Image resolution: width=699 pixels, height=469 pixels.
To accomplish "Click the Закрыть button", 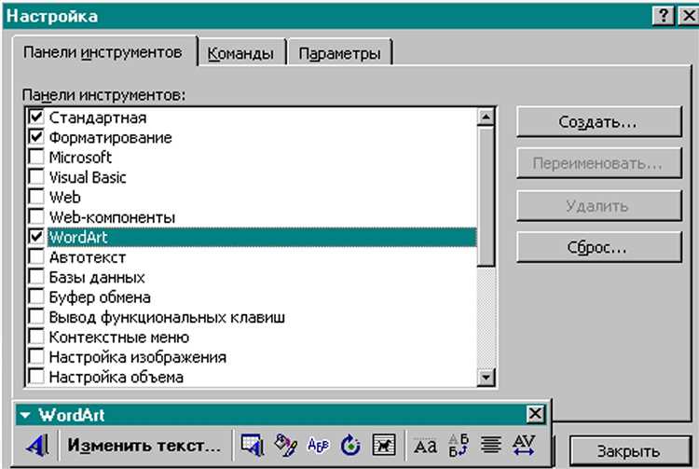I will coord(628,451).
